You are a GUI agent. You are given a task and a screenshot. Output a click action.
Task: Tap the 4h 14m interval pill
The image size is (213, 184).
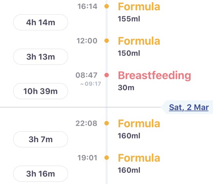pos(40,23)
